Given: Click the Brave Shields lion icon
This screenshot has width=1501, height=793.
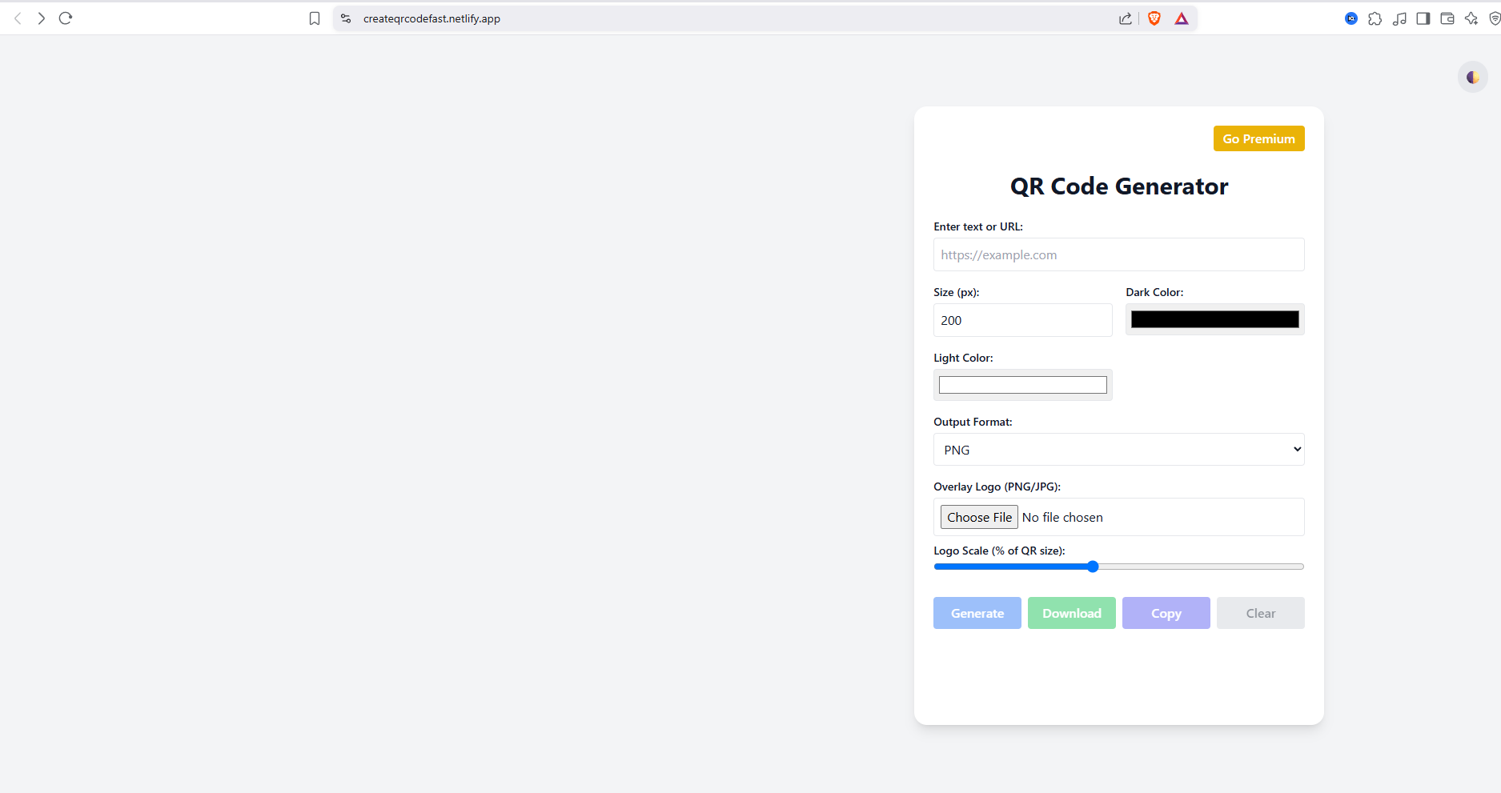Looking at the screenshot, I should [1154, 18].
